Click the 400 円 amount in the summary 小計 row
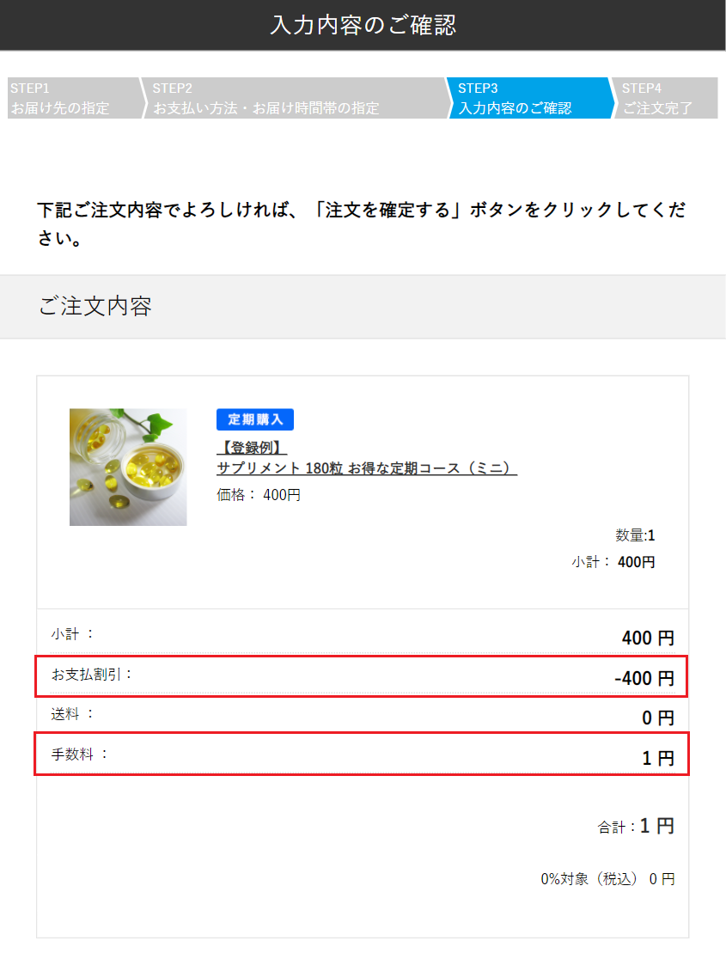The height and width of the screenshot is (953, 726). coord(648,638)
